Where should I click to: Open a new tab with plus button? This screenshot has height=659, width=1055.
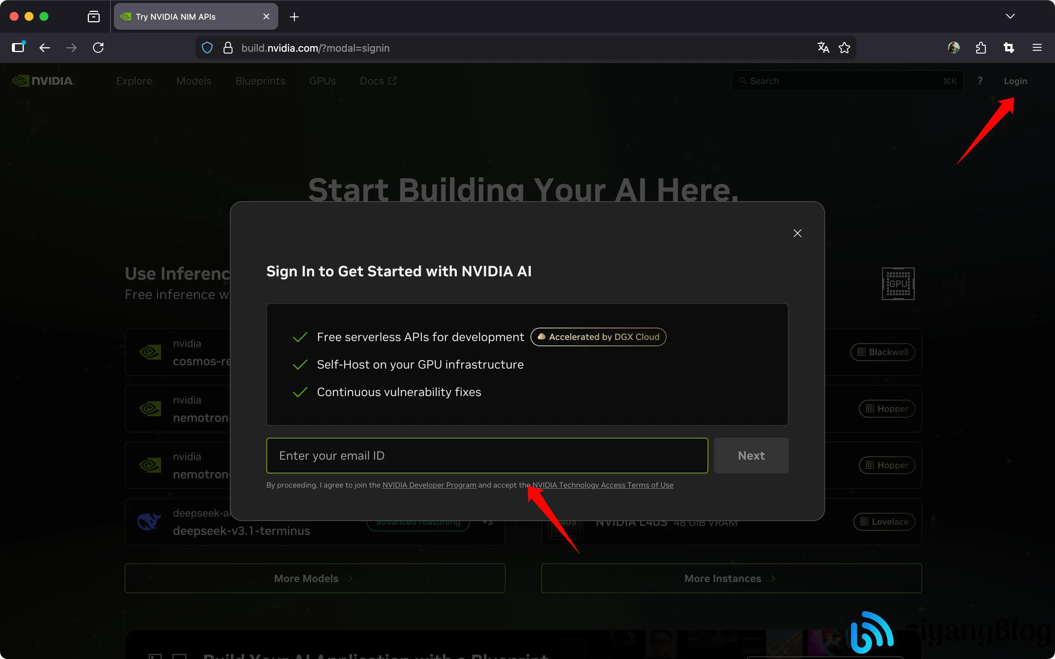pyautogui.click(x=294, y=17)
